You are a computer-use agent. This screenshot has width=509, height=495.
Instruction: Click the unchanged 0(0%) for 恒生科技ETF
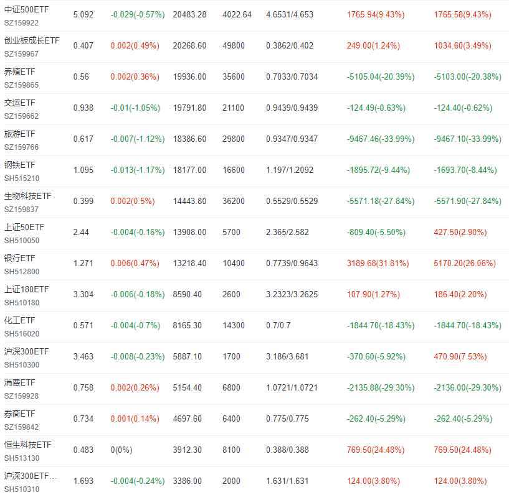click(121, 450)
